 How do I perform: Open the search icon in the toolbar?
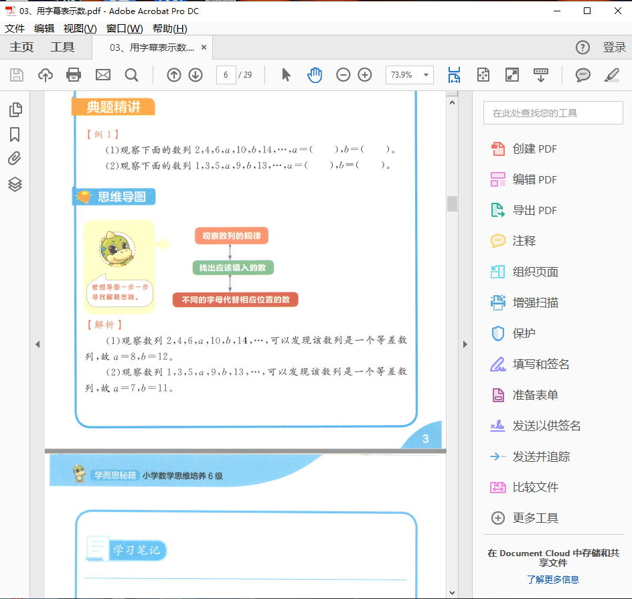pos(131,75)
